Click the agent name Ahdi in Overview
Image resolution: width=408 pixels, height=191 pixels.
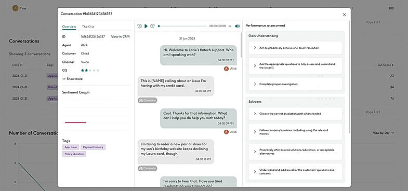(84, 45)
